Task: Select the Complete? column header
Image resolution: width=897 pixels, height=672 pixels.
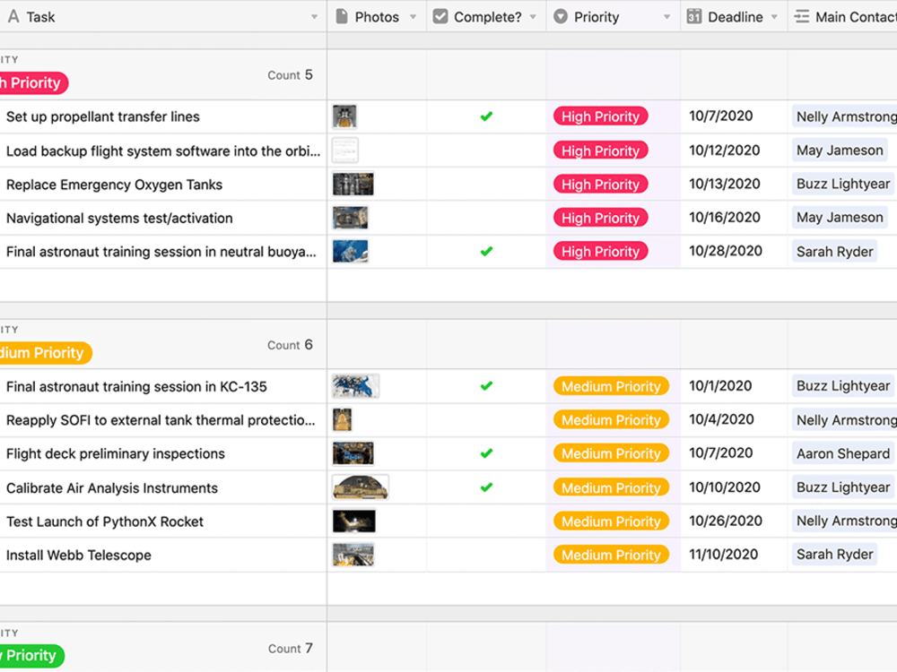Action: click(486, 16)
